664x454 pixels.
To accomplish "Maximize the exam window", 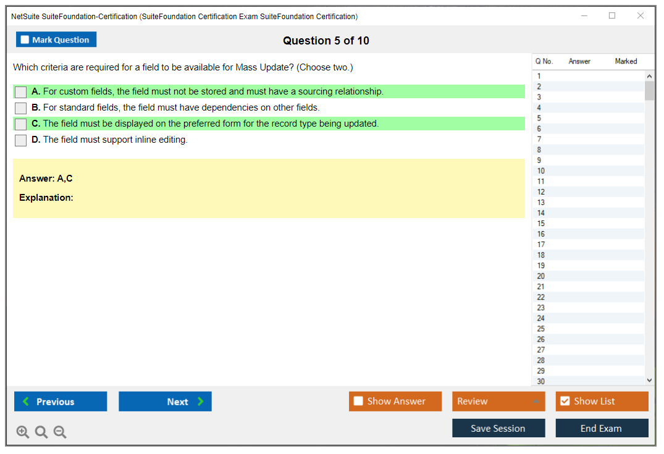I will click(612, 15).
